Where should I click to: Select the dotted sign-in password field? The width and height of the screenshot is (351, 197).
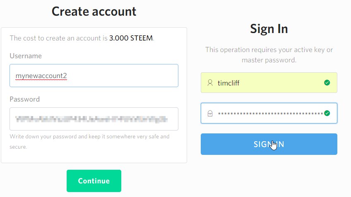[269, 113]
